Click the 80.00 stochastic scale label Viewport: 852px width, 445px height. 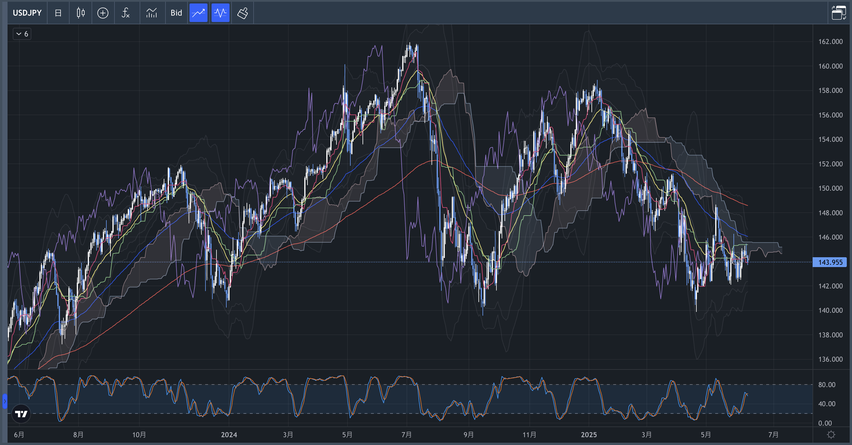pos(826,385)
